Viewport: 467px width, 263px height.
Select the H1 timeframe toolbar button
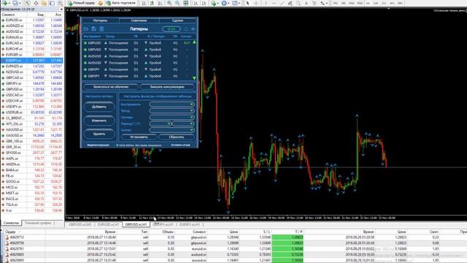point(368,3)
